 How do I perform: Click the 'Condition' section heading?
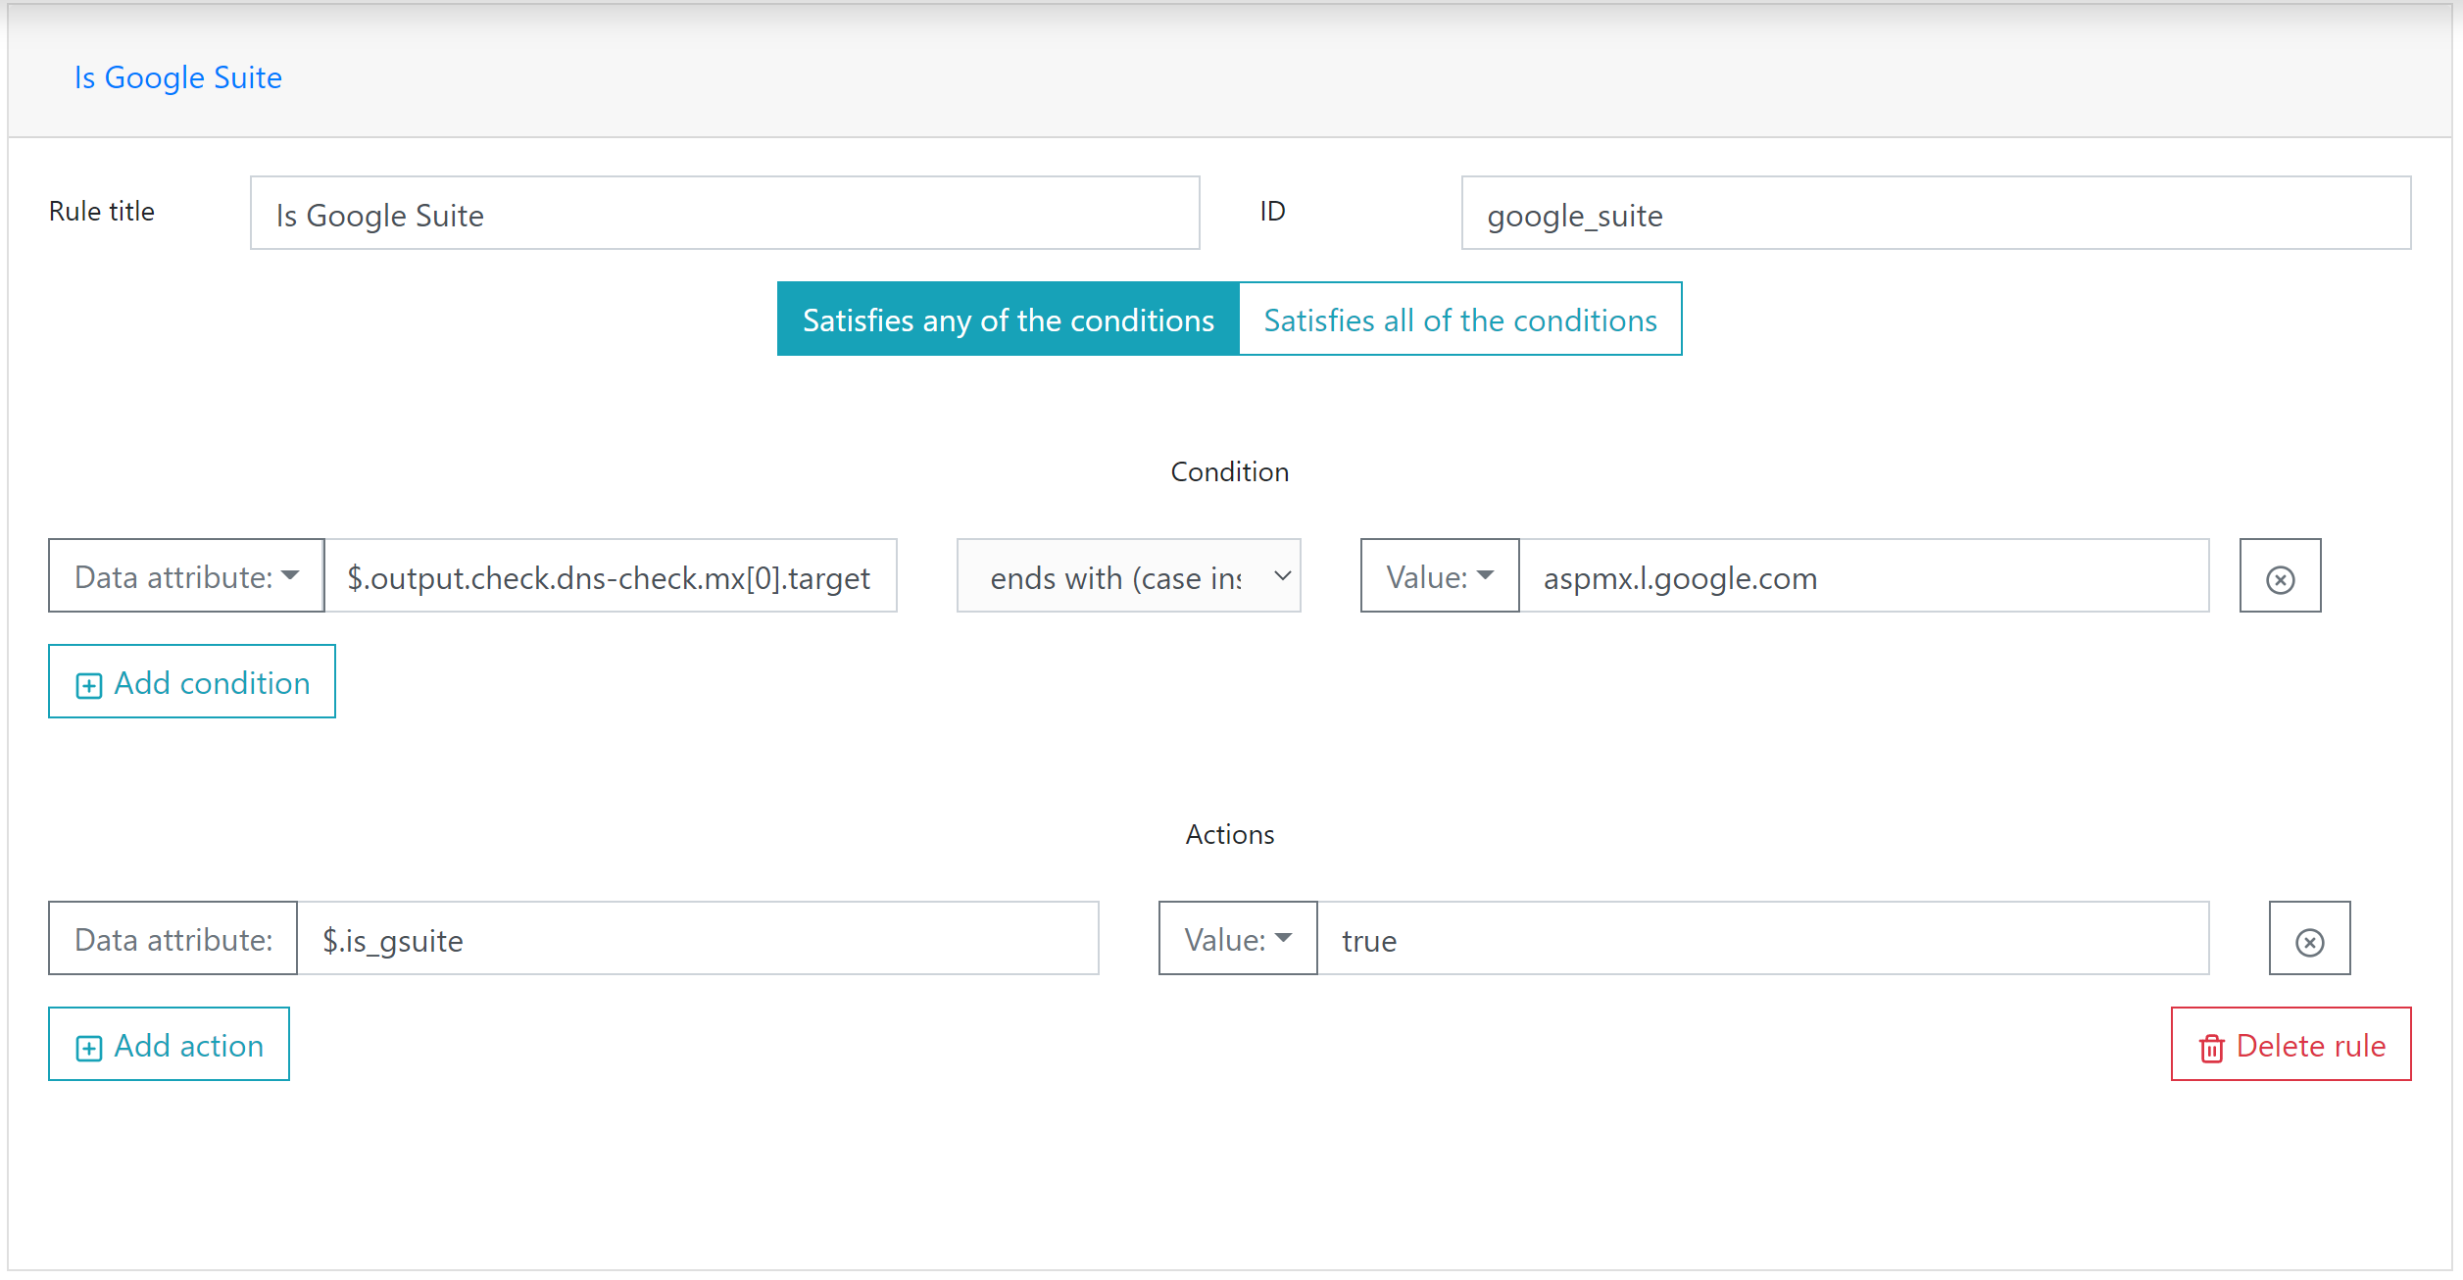(1229, 471)
